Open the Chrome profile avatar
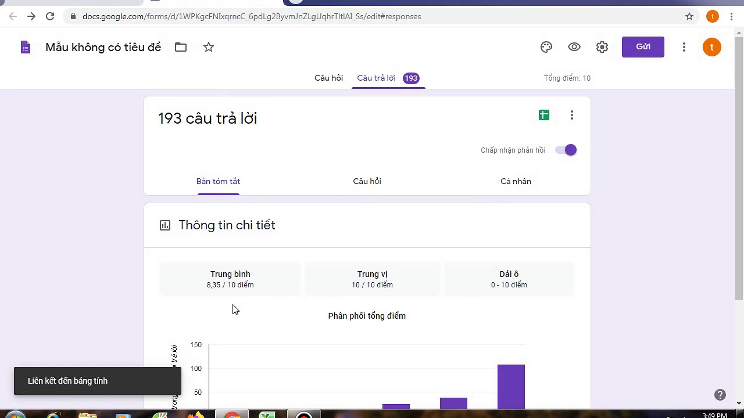Viewport: 744px width, 418px height. click(713, 16)
